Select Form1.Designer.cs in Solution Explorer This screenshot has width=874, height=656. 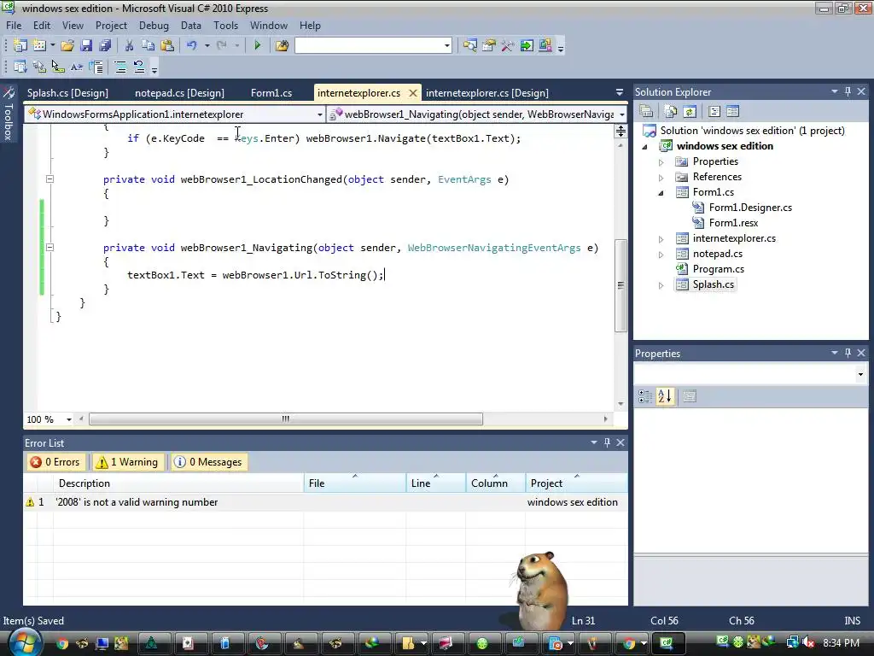point(750,208)
